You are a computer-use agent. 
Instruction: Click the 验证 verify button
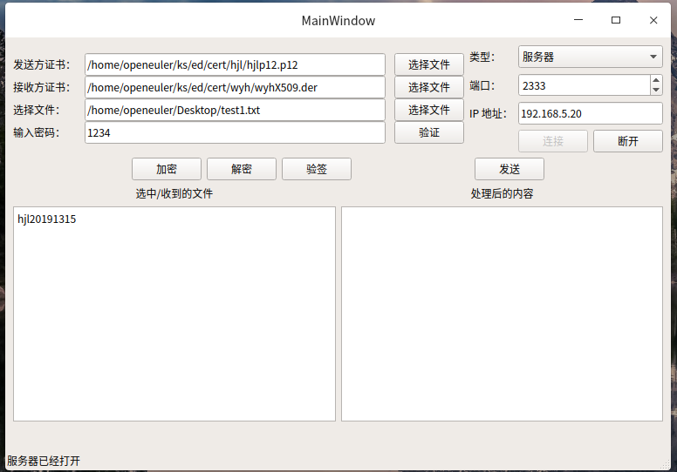tap(429, 132)
